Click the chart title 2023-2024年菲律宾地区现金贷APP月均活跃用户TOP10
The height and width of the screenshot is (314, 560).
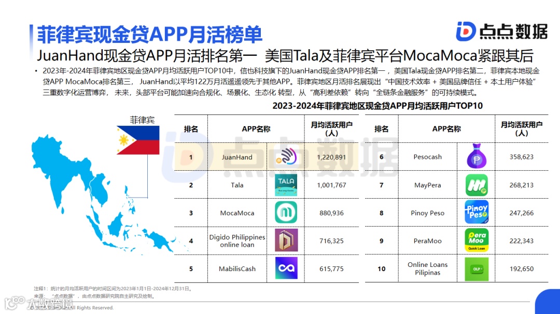[x=377, y=106]
